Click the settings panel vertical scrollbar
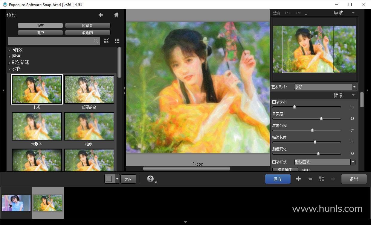The height and width of the screenshot is (225, 371). (x=362, y=100)
